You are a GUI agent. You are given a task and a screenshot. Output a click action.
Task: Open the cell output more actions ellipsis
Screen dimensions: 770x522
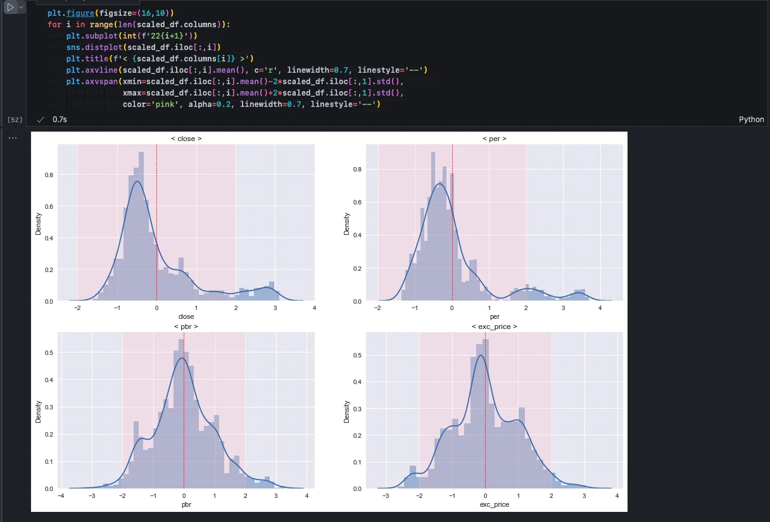pos(13,137)
